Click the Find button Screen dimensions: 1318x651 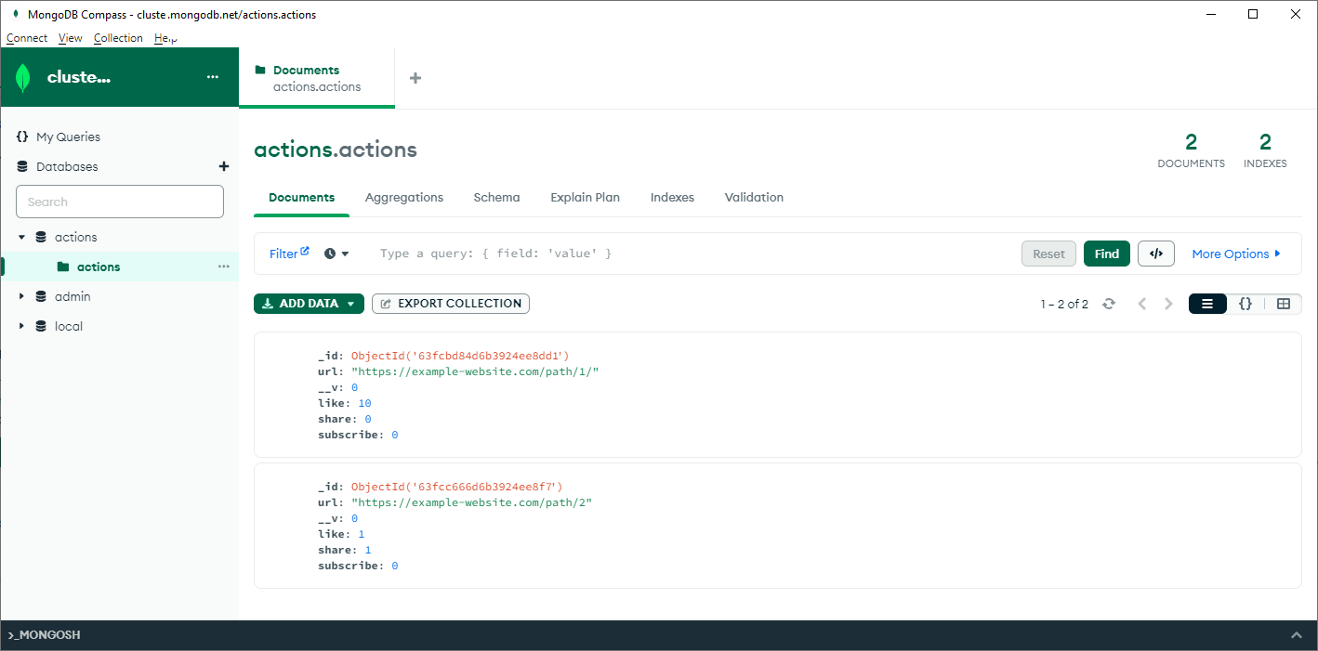tap(1106, 253)
